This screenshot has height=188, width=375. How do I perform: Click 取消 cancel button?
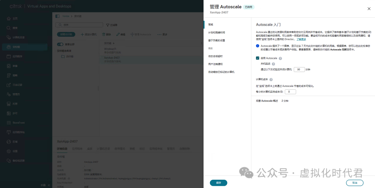tap(355, 183)
